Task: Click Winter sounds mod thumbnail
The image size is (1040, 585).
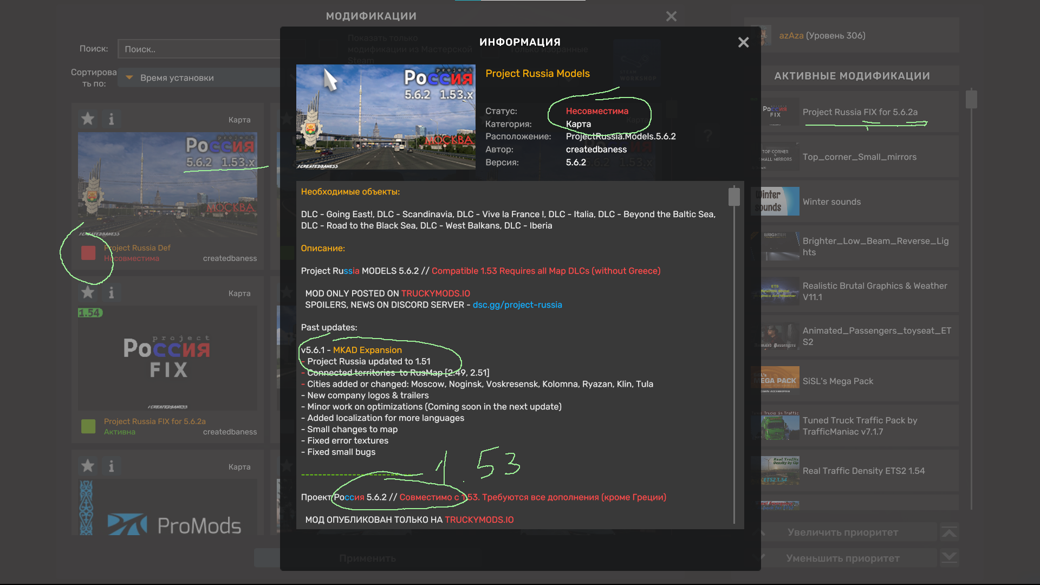Action: 776,201
